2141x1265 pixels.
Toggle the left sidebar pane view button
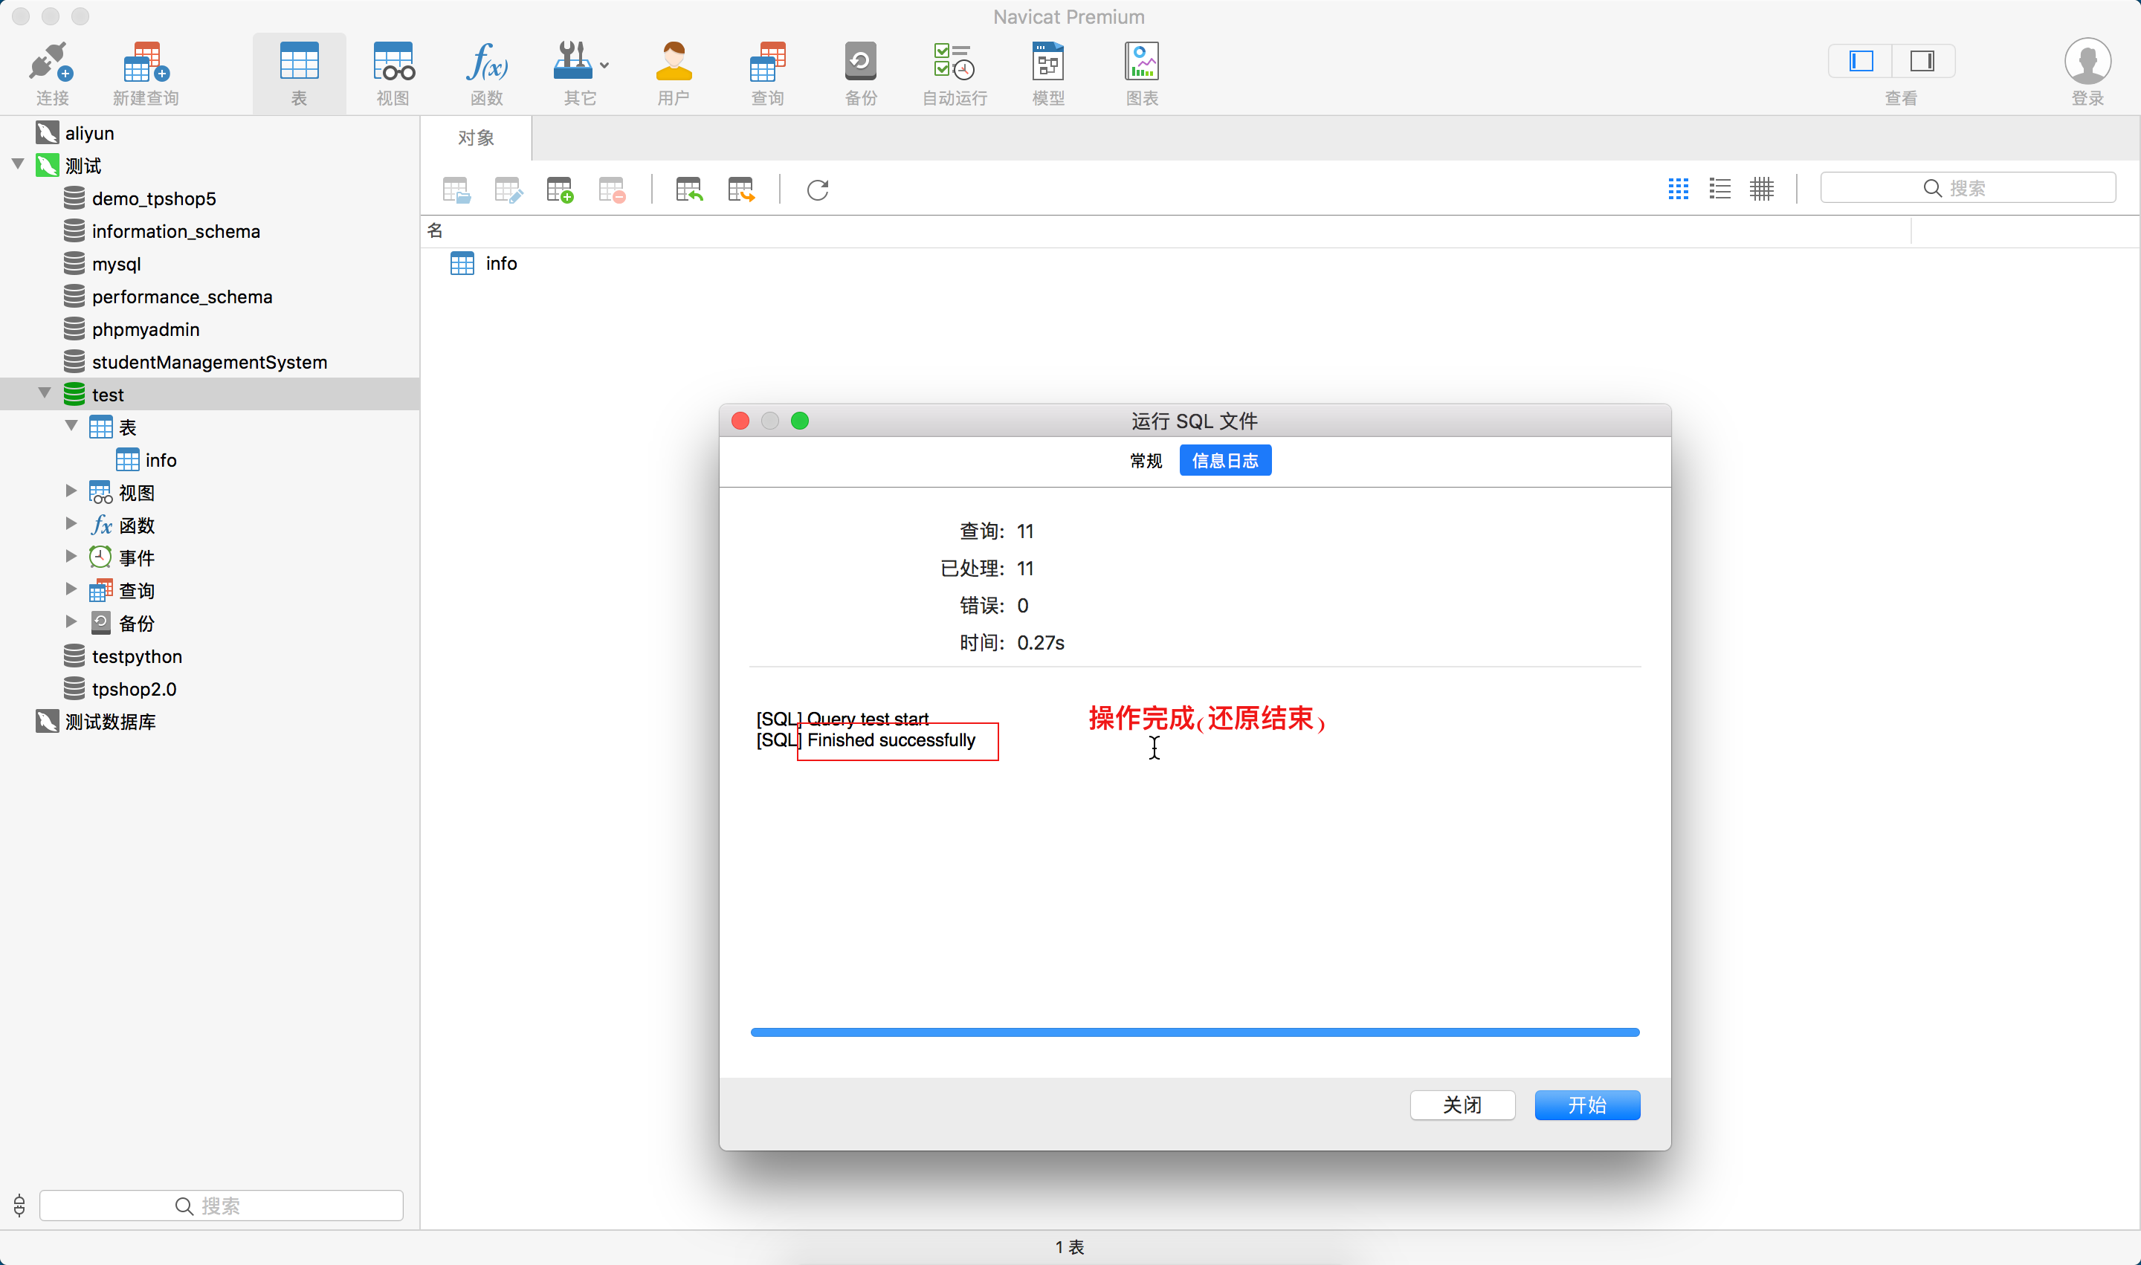point(1861,62)
